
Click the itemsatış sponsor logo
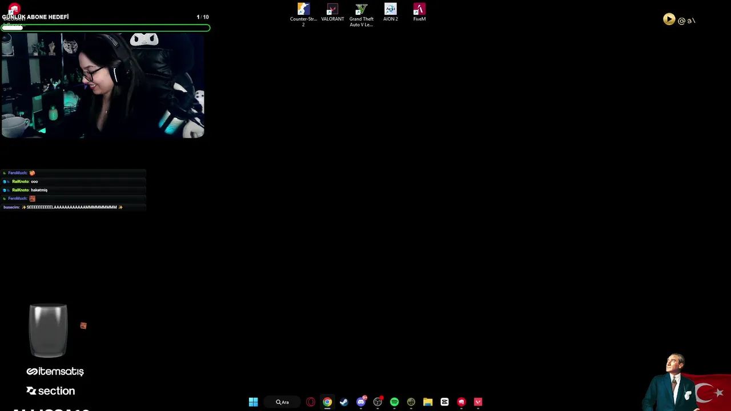point(55,372)
